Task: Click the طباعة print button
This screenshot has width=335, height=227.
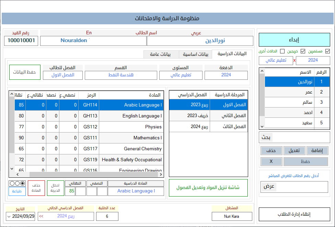Action: [17, 191]
